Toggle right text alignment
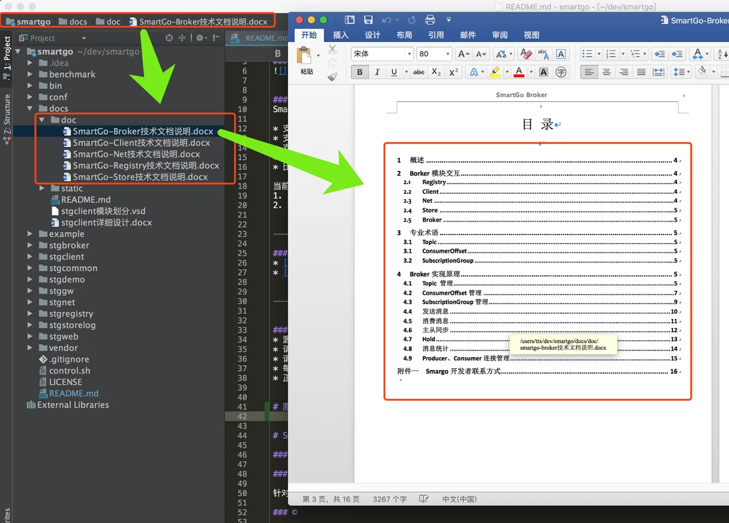The height and width of the screenshot is (523, 729). pyautogui.click(x=623, y=72)
